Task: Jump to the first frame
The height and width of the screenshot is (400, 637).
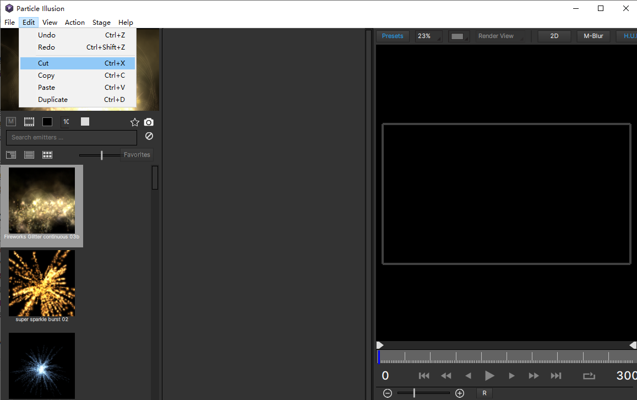Action: (424, 376)
